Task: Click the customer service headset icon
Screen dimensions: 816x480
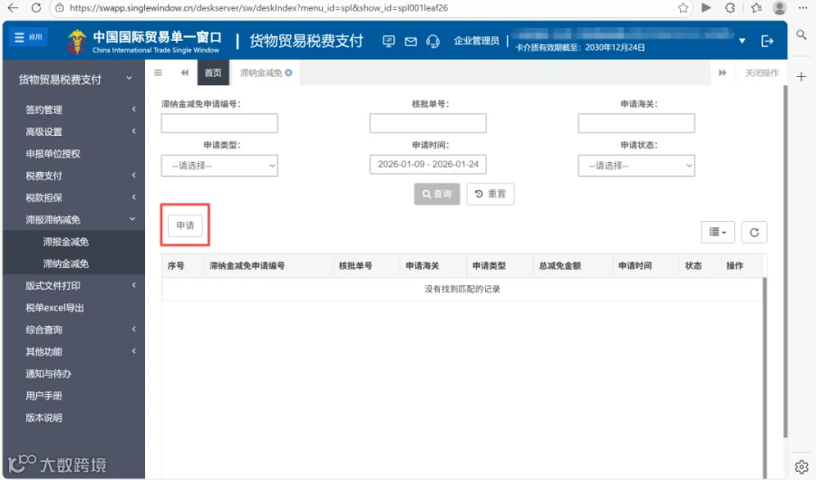Action: pyautogui.click(x=432, y=41)
